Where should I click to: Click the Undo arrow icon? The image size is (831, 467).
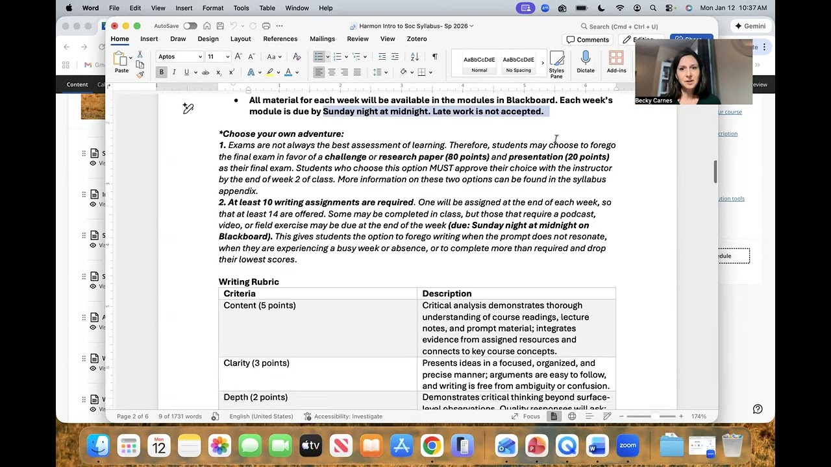(234, 26)
